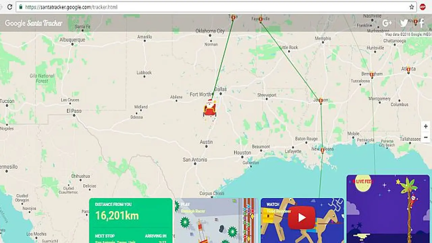Bookmark this page with the star icon
The height and width of the screenshot is (243, 432).
coord(411,7)
